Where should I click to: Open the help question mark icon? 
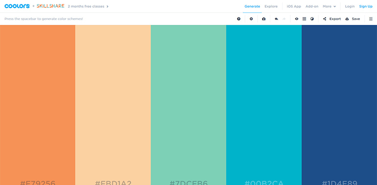[x=238, y=19]
